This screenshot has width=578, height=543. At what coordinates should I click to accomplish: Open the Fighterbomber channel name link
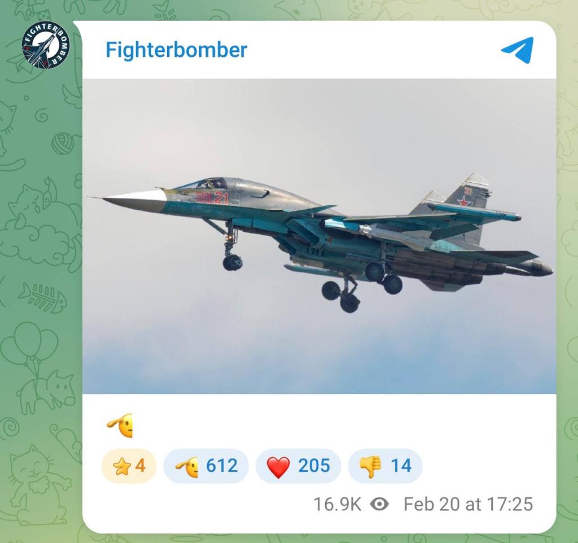click(176, 50)
